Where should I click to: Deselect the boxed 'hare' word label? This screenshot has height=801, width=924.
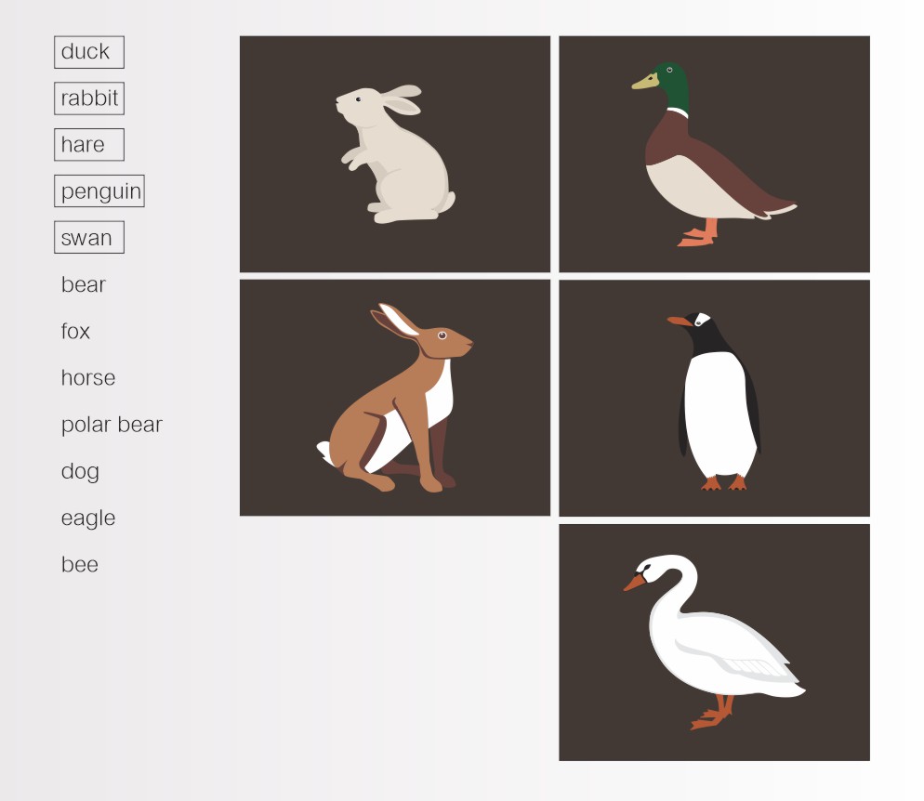click(88, 145)
